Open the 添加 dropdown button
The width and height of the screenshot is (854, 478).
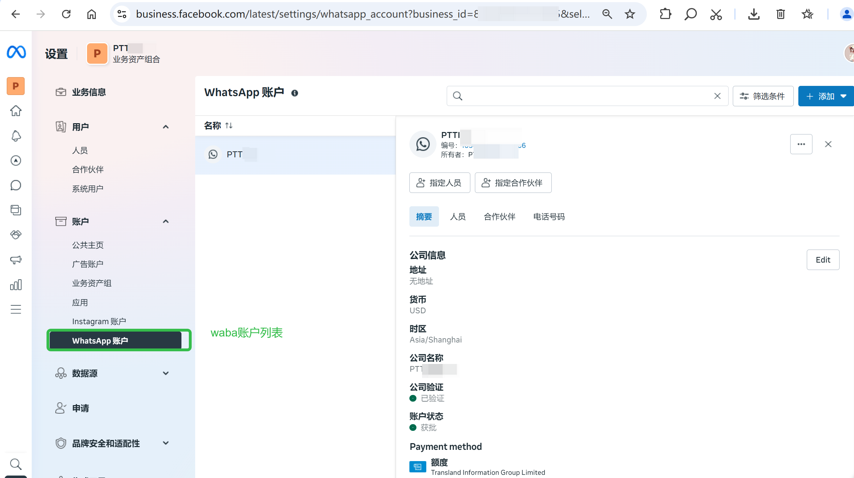pos(826,96)
